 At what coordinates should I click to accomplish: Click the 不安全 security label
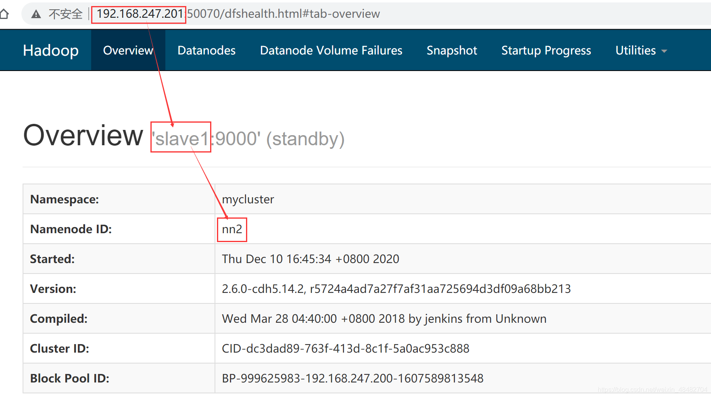[x=65, y=14]
